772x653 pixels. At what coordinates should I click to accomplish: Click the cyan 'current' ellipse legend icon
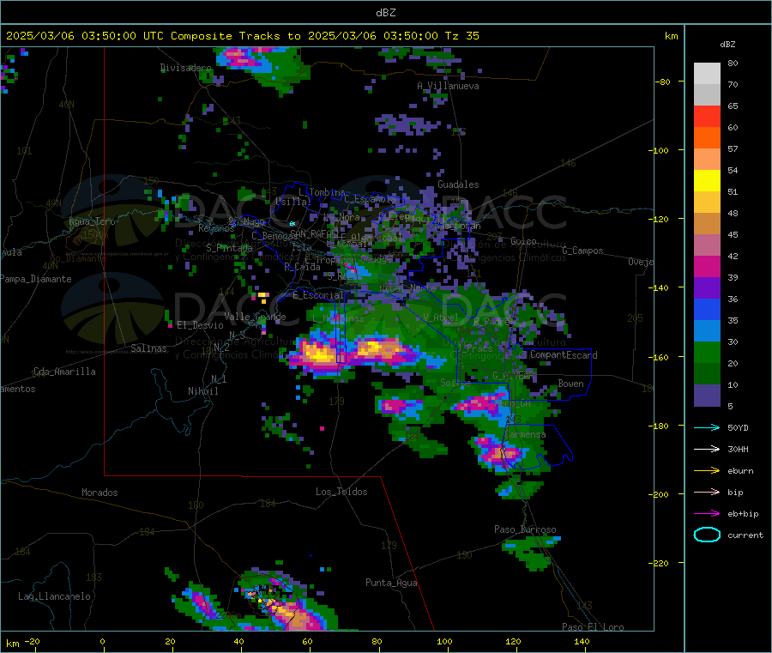(x=707, y=535)
